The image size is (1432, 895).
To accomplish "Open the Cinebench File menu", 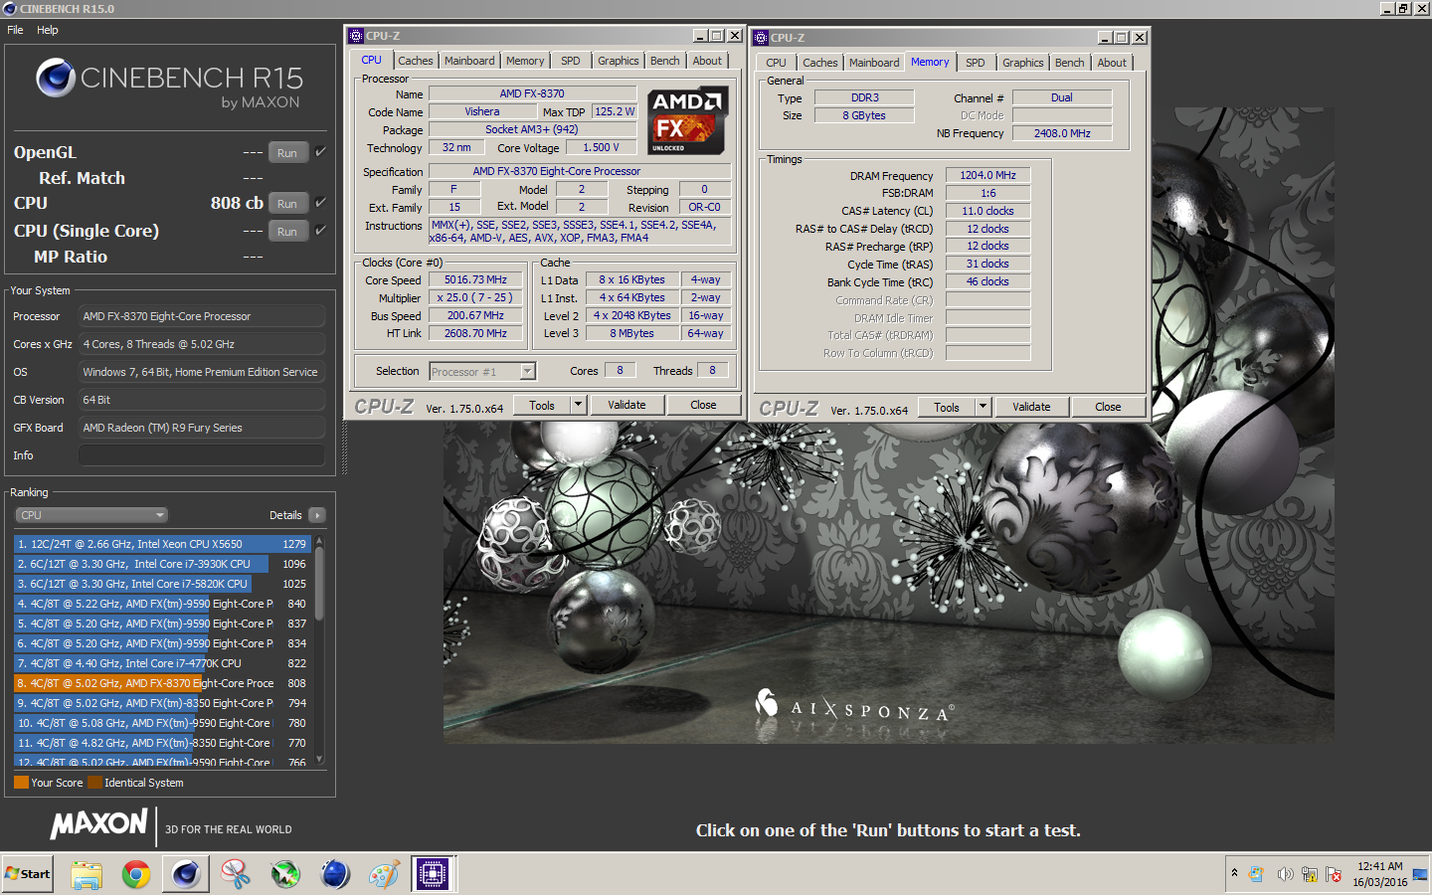I will pyautogui.click(x=15, y=30).
